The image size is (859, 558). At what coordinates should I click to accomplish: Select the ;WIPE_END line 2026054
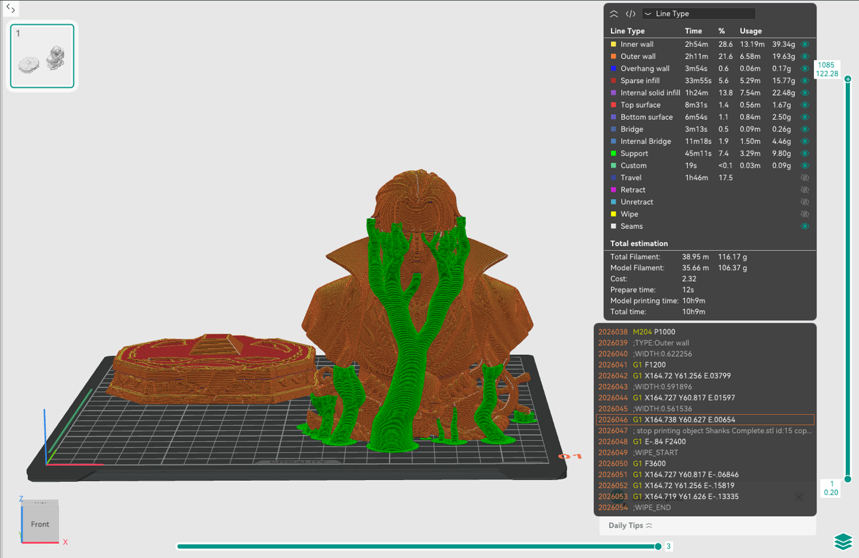(705, 508)
